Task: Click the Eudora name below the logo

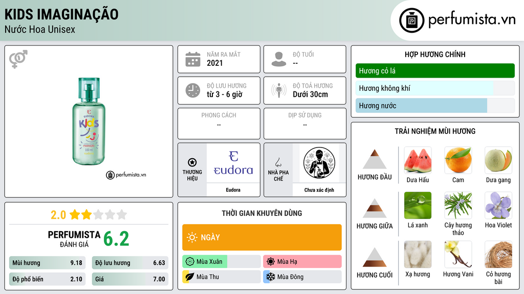Action: [x=233, y=190]
